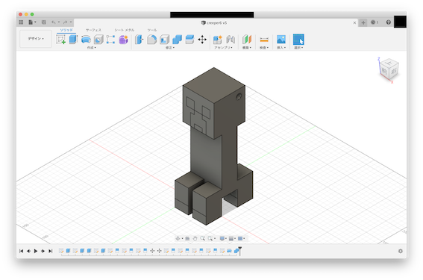Select the Pan hand tool
This screenshot has width=423, height=280.
click(x=195, y=238)
